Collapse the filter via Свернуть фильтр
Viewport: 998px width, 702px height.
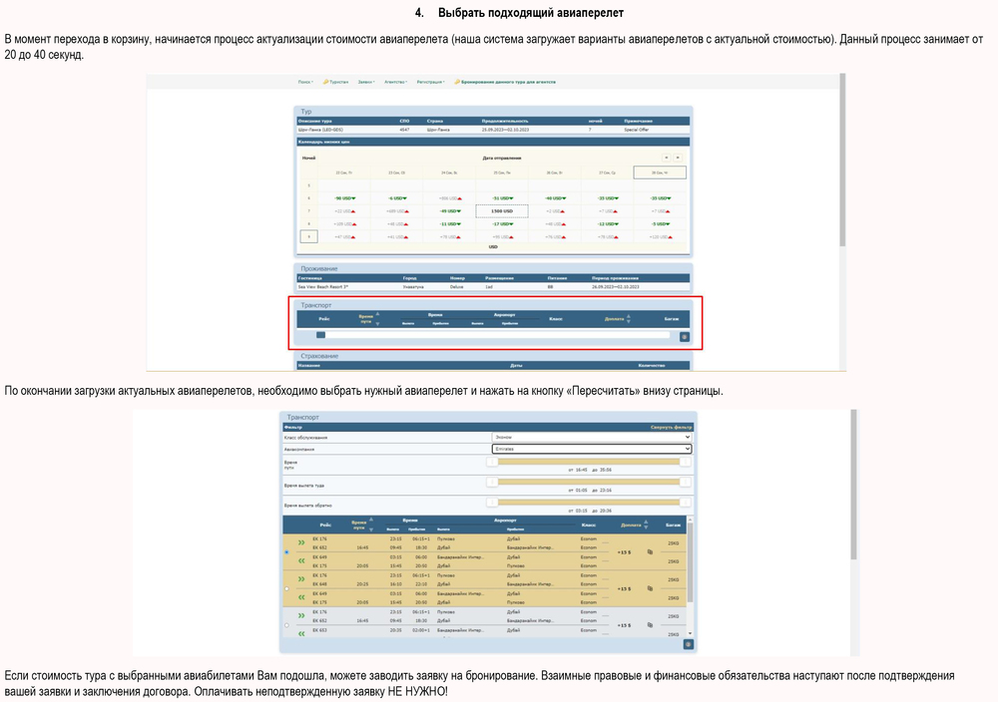click(x=671, y=428)
